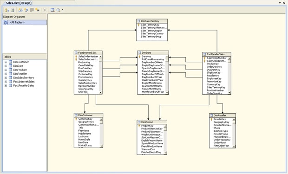Screen dimensions: 288x174
Task: Click the FactInternetSales table icon in Tables list
Action: tap(11, 82)
